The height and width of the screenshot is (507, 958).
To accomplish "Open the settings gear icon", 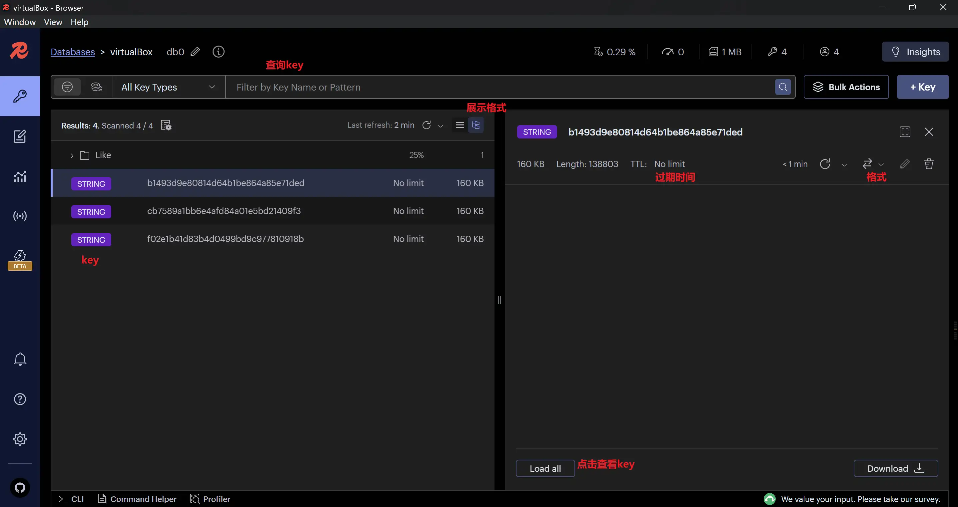I will (20, 439).
